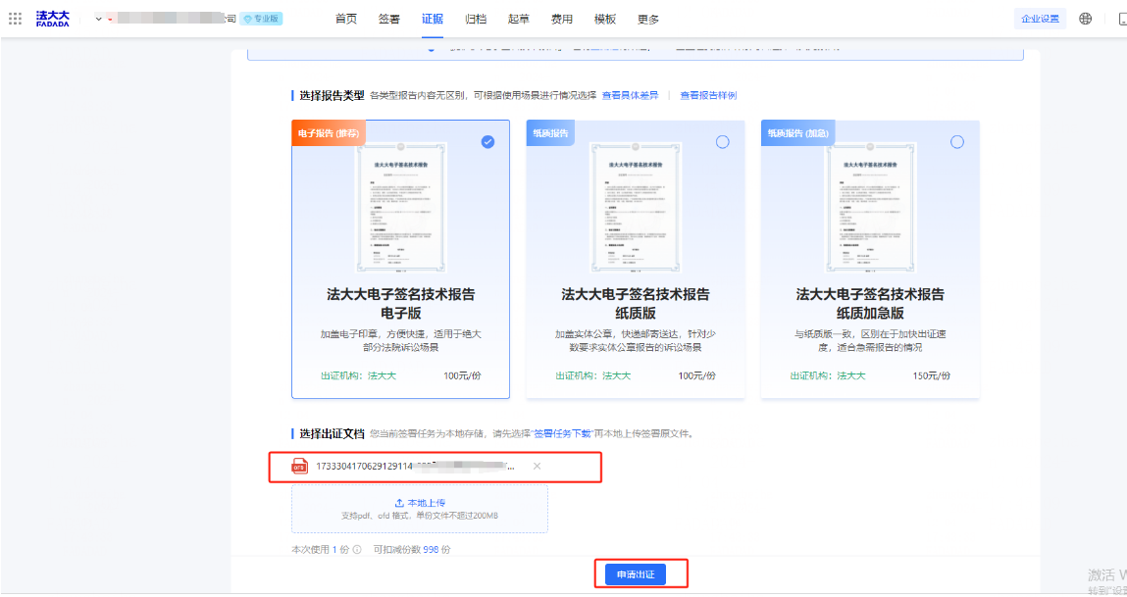Viewport: 1127px width, 597px height.
Task: Choose the 纸质报告 radio button
Action: (x=722, y=141)
